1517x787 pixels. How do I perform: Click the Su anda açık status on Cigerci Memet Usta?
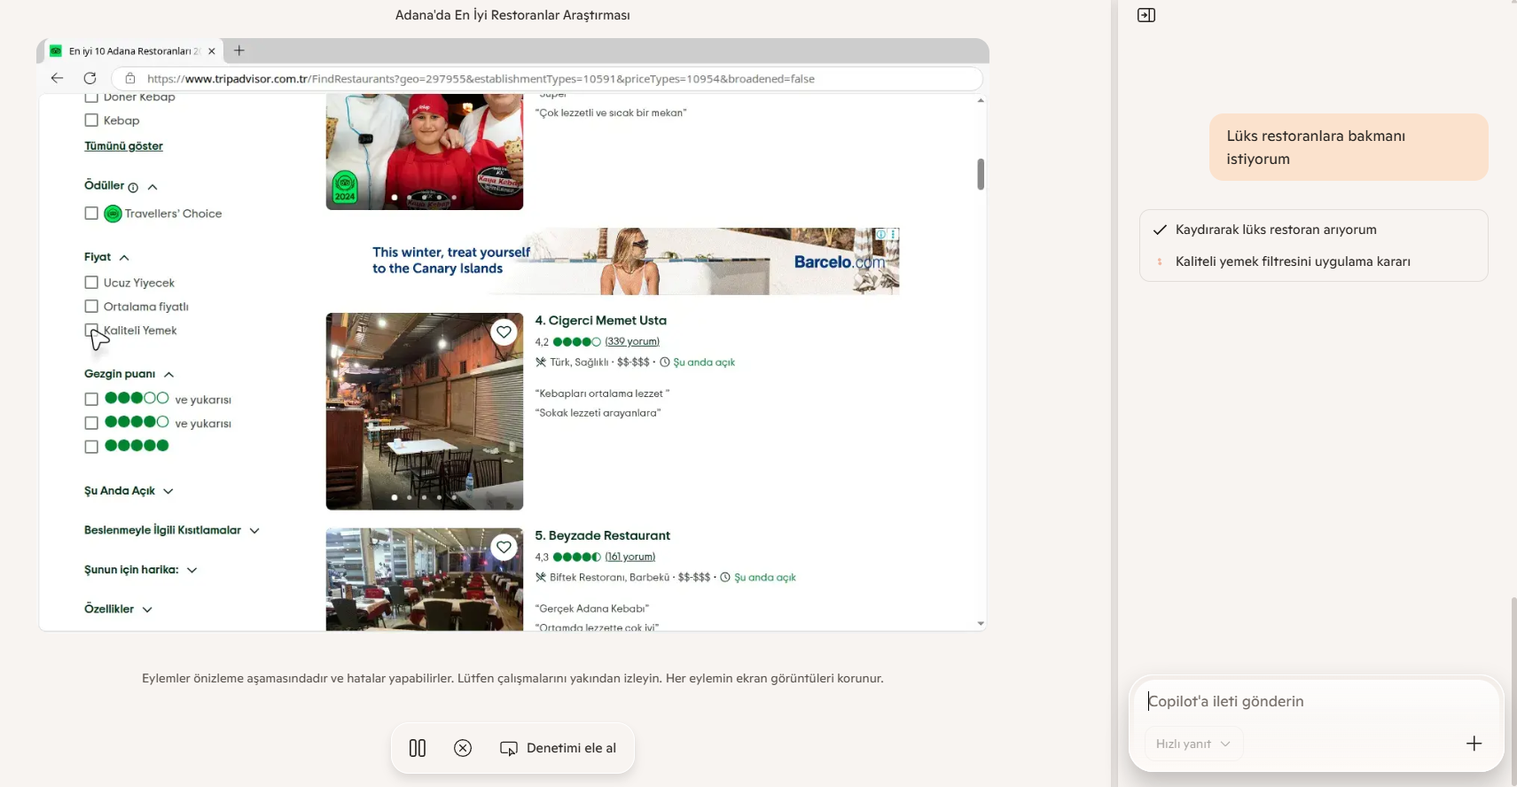(704, 362)
